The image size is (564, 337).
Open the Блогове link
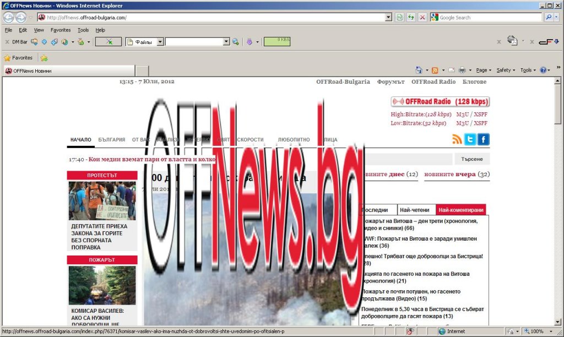[474, 81]
